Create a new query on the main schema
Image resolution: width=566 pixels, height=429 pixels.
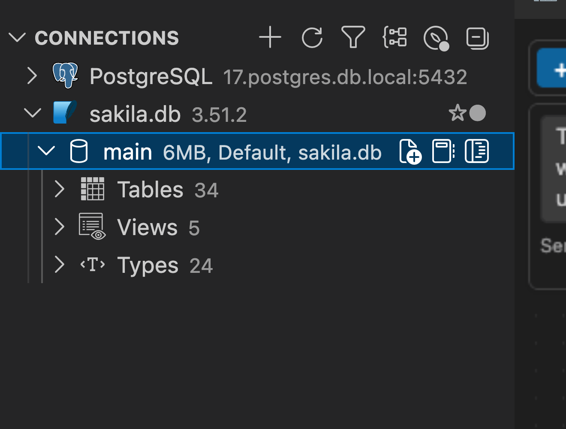(410, 151)
